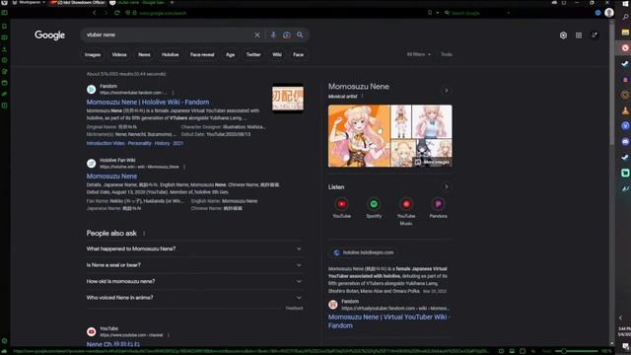Image resolution: width=631 pixels, height=355 pixels.
Task: Open the Workspaces dropdown in the tab bar
Action: click(30, 2)
